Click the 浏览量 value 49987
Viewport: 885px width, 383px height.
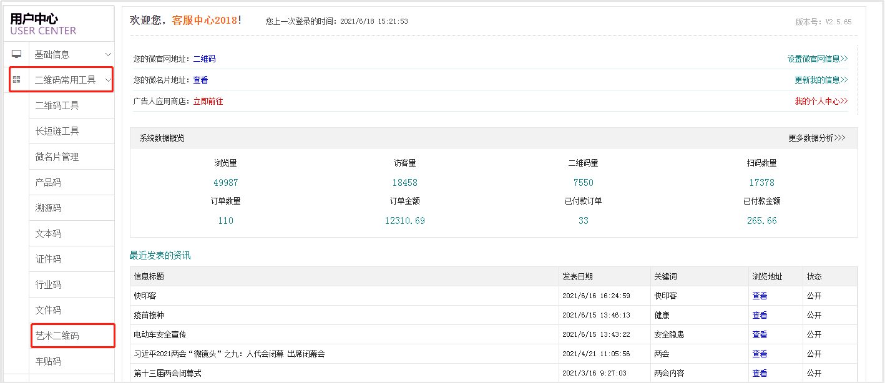225,183
